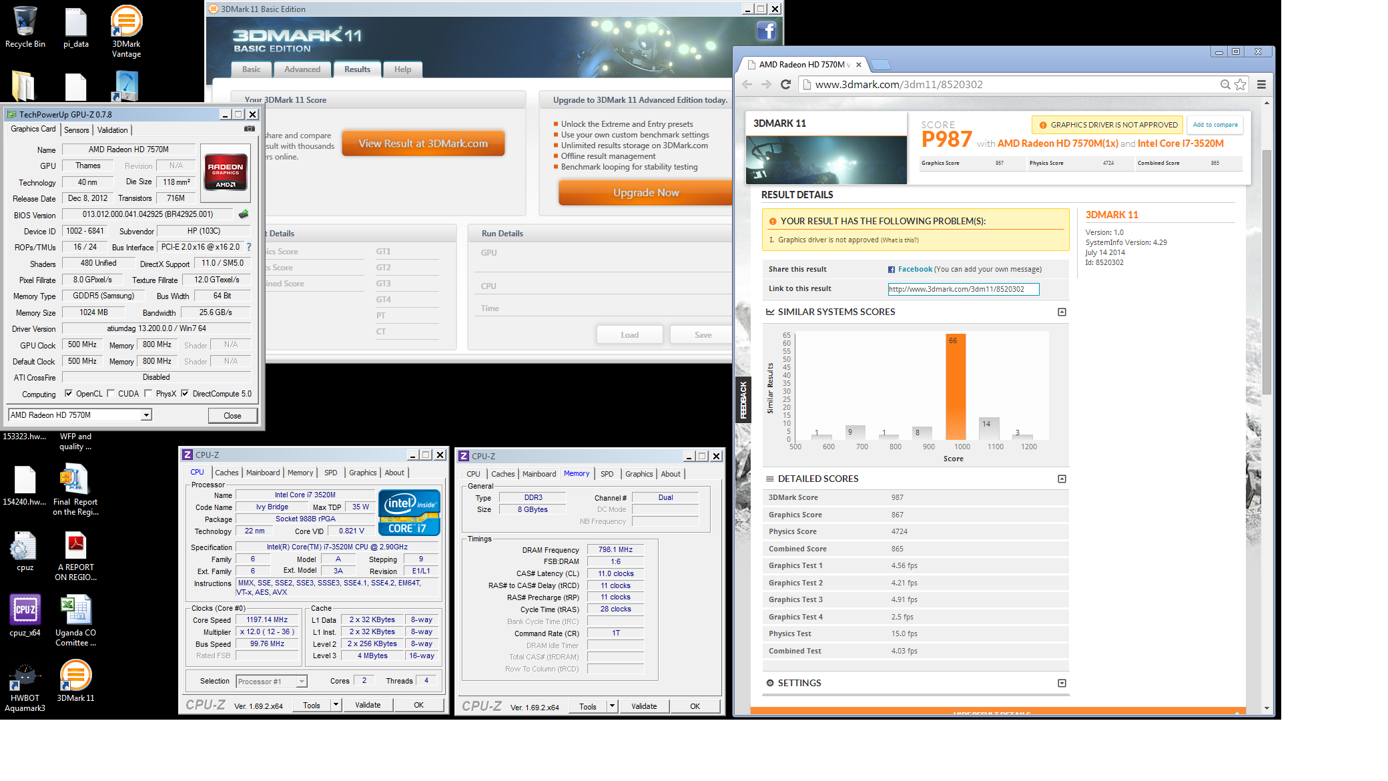Click the vertical Feedback tab on page
The height and width of the screenshot is (781, 1388).
[743, 401]
